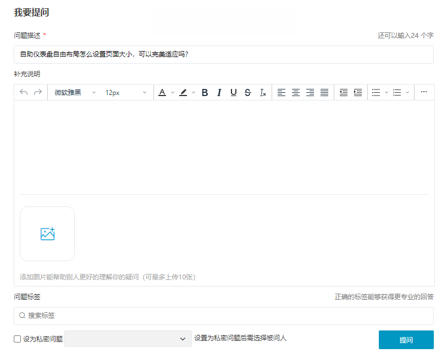This screenshot has width=447, height=359.
Task: Click the 搜索标签 tag search field
Action: 224,316
